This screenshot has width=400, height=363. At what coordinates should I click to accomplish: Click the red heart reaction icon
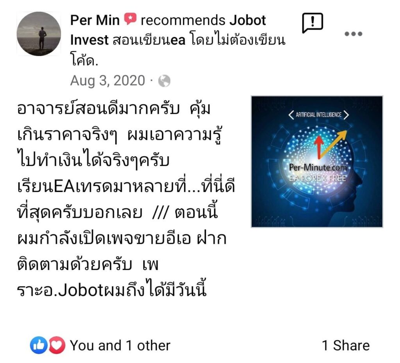57,345
